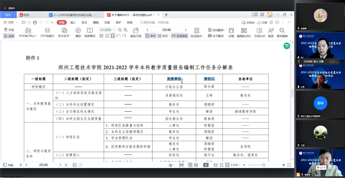
Task: Select the Hand tool (手型)
Action: click(x=9, y=30)
